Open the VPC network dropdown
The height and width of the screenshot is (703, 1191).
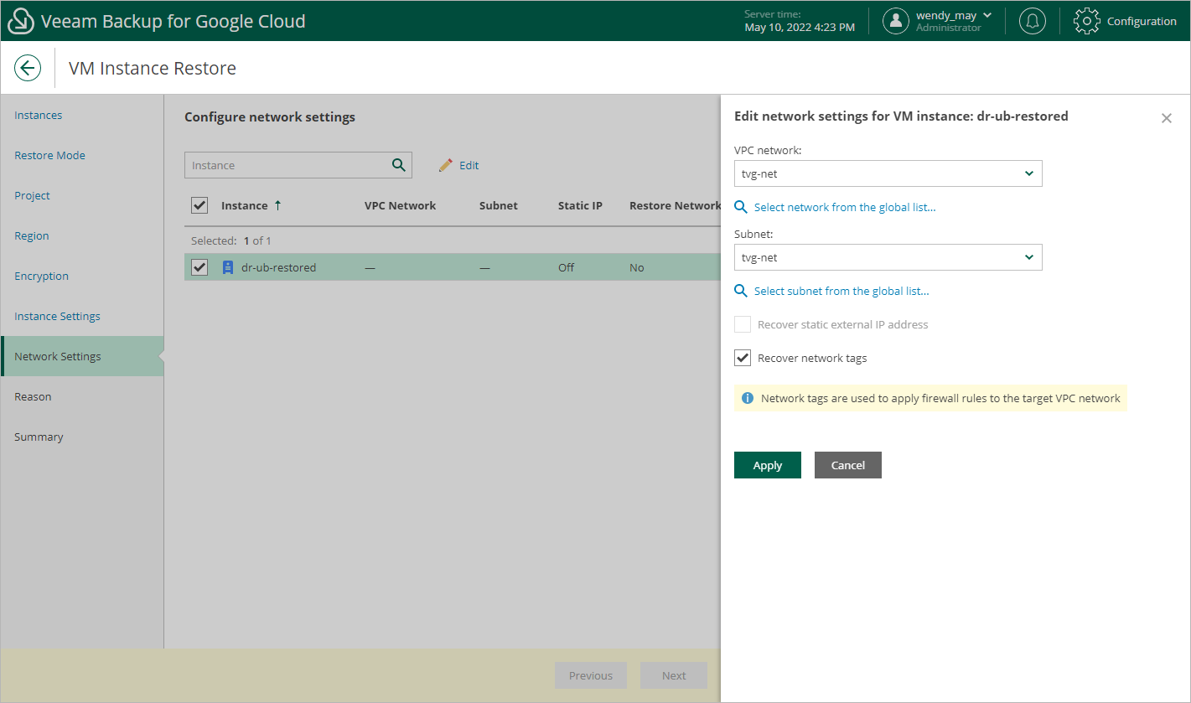888,173
